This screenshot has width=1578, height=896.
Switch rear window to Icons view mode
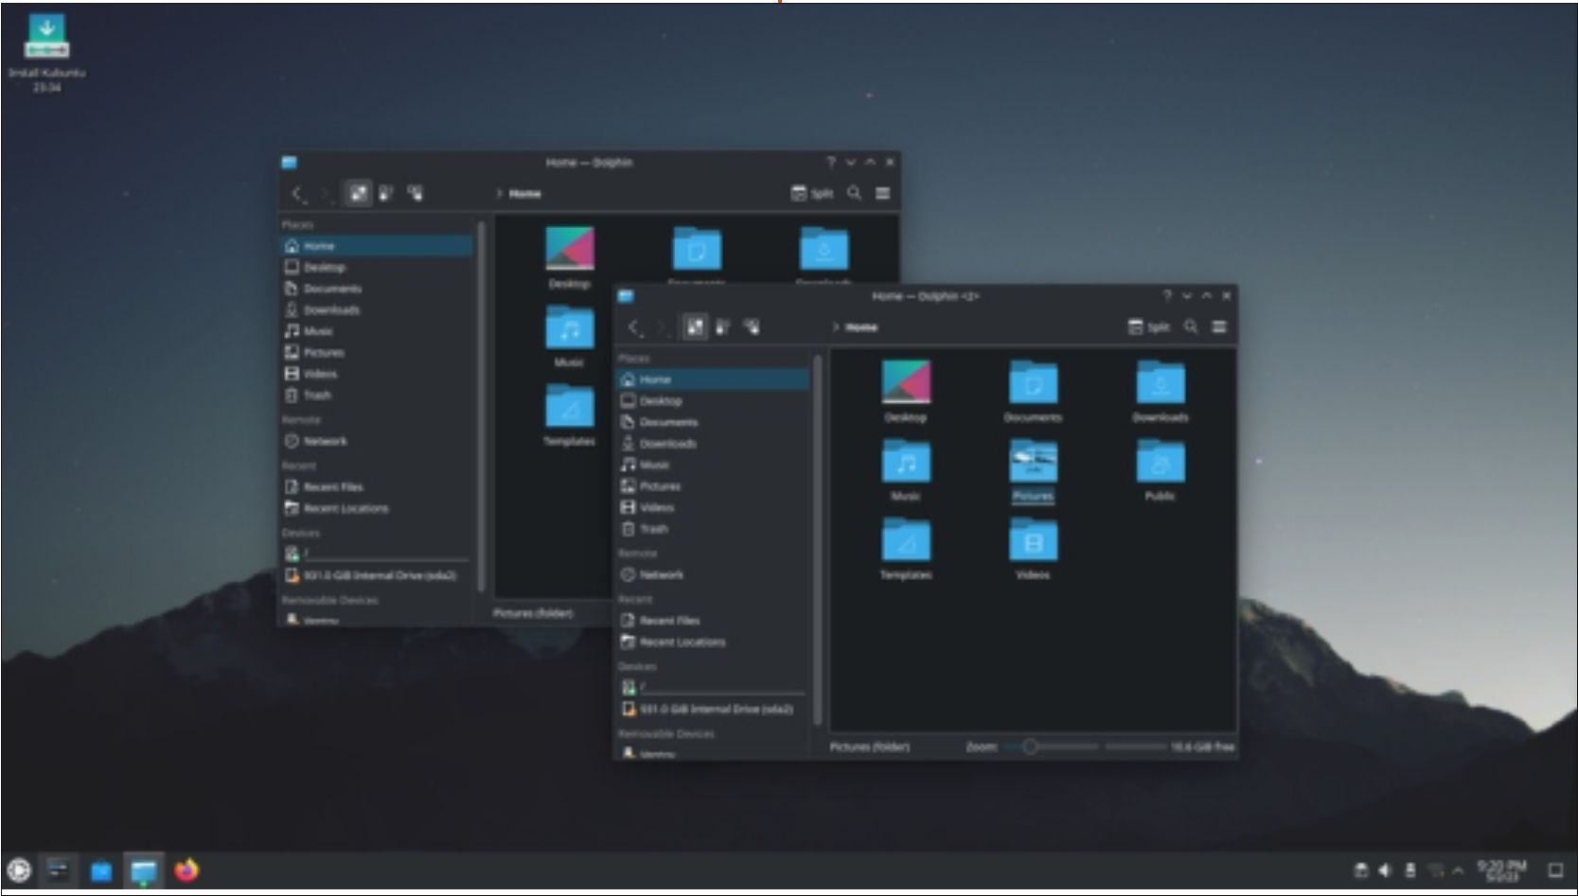(x=359, y=194)
